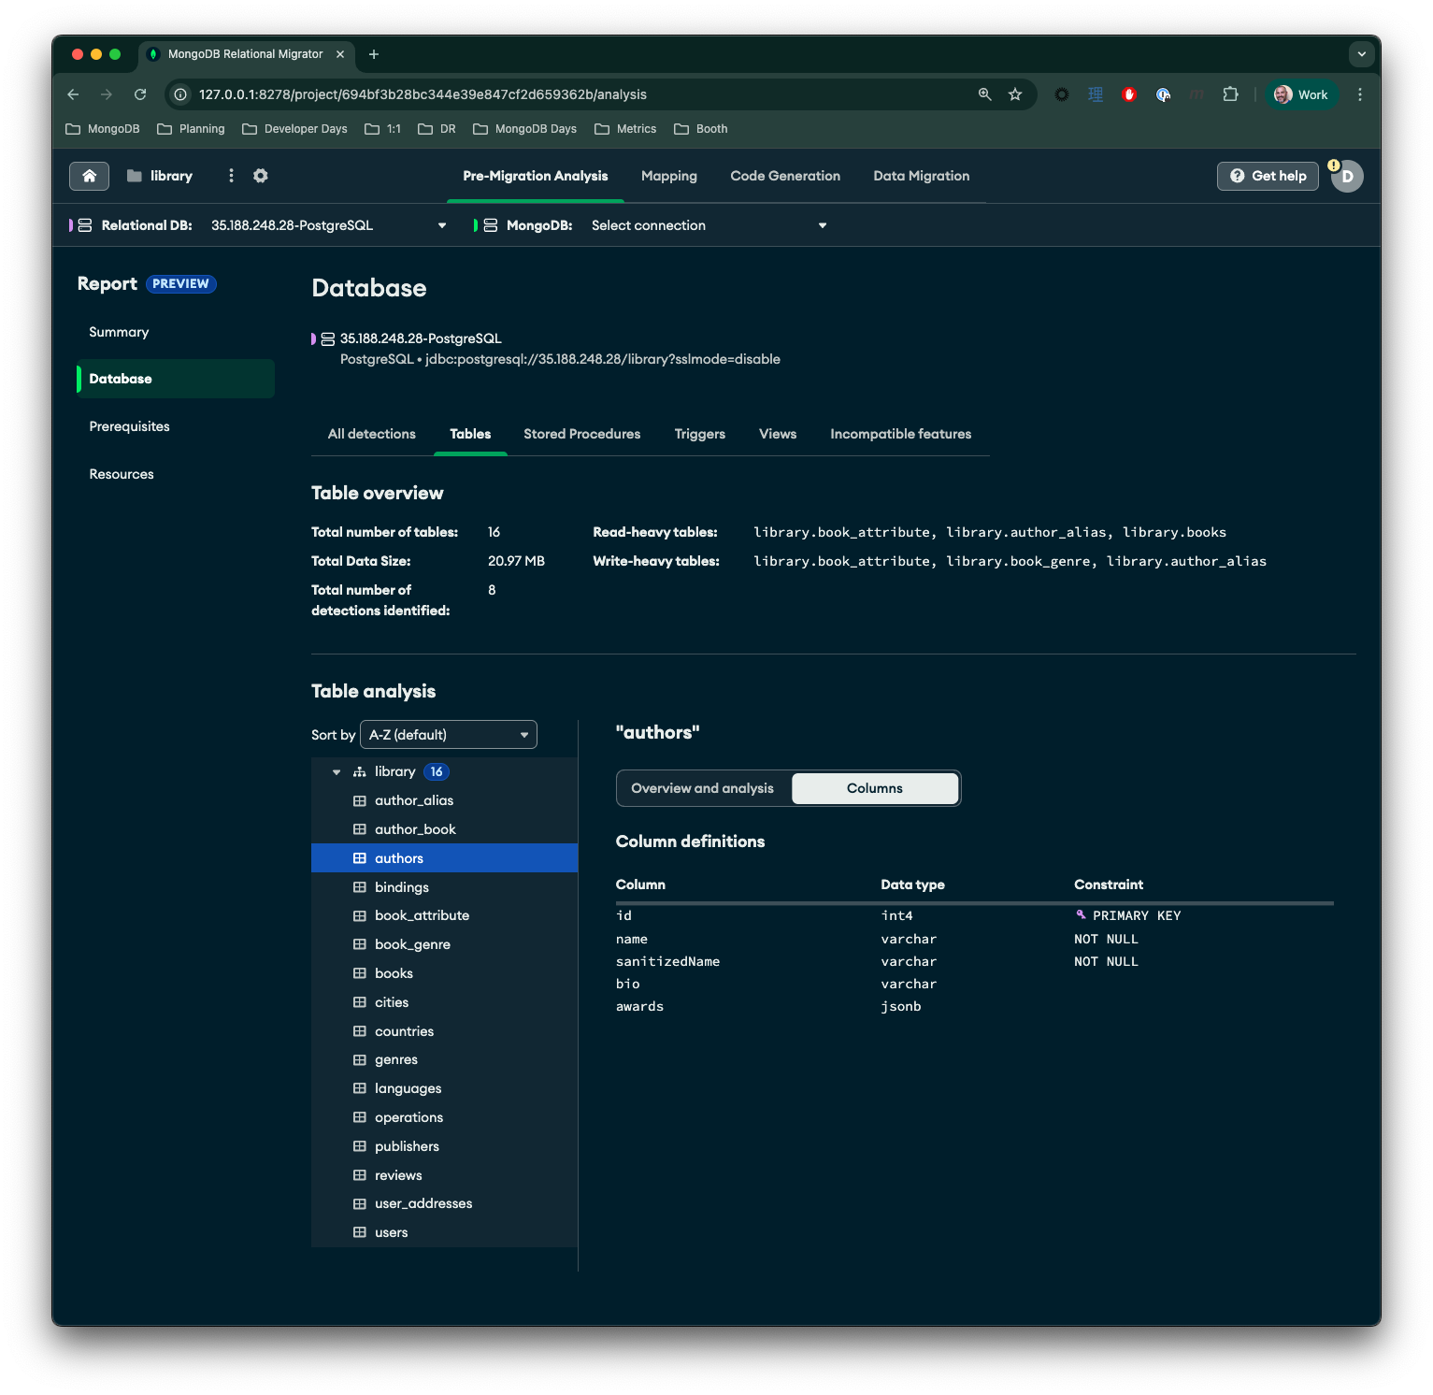Open the three-dot project options menu

pos(231,176)
